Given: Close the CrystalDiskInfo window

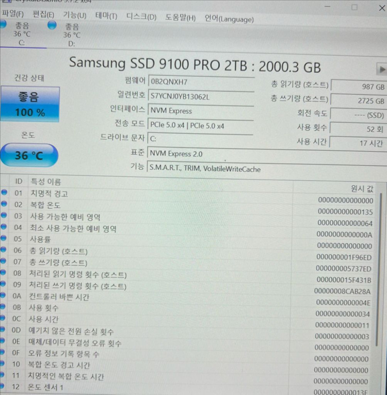Looking at the screenshot, I should coord(382,8).
